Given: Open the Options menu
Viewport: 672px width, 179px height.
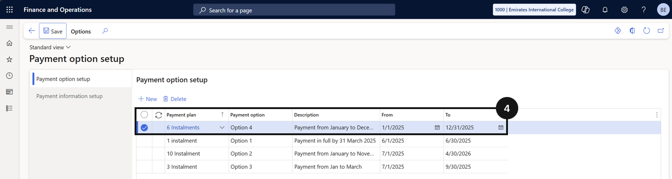Looking at the screenshot, I should tap(81, 31).
